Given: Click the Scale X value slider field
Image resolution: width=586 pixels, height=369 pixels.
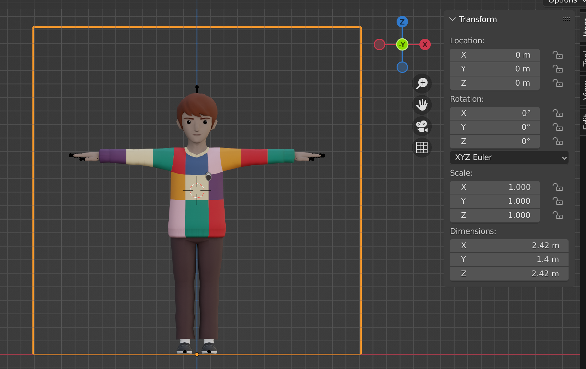Looking at the screenshot, I should coord(495,187).
